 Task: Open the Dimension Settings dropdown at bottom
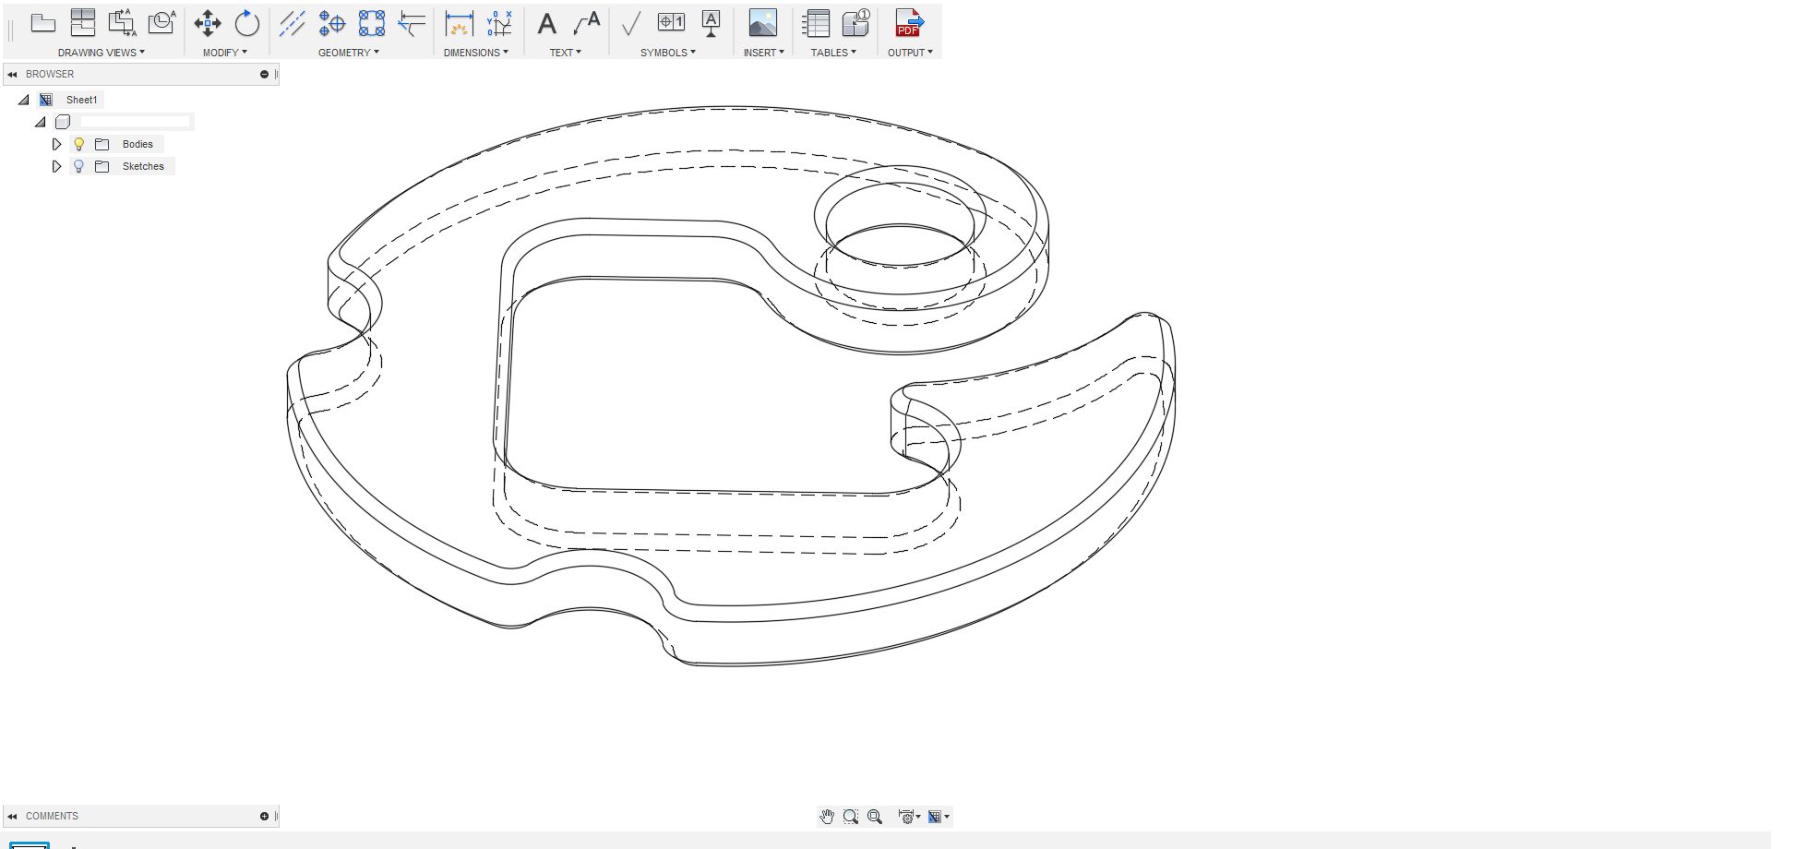[x=910, y=817]
